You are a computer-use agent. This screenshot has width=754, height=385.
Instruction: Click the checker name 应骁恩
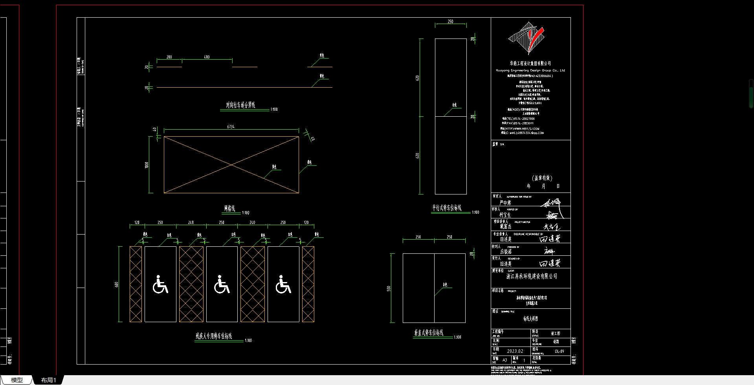(506, 252)
